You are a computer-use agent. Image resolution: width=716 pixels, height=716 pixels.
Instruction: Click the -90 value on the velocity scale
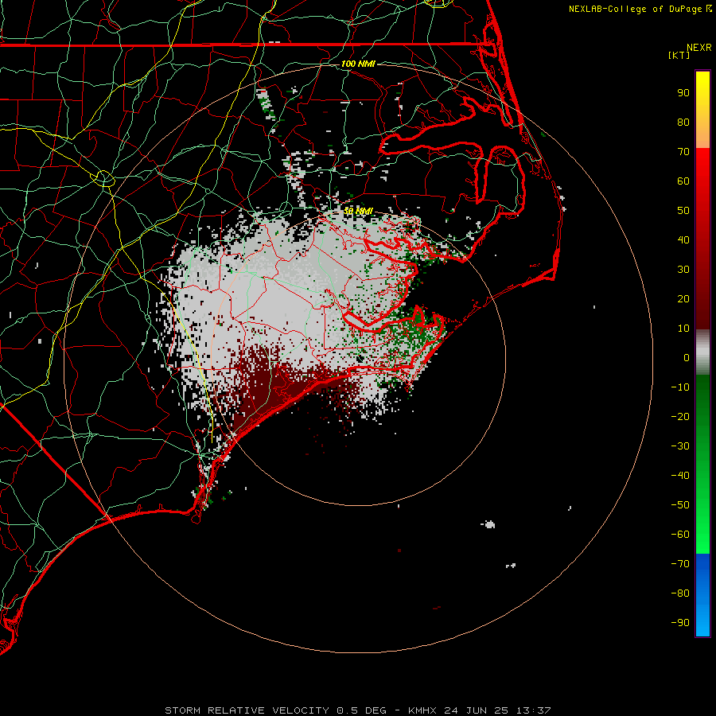(x=680, y=623)
